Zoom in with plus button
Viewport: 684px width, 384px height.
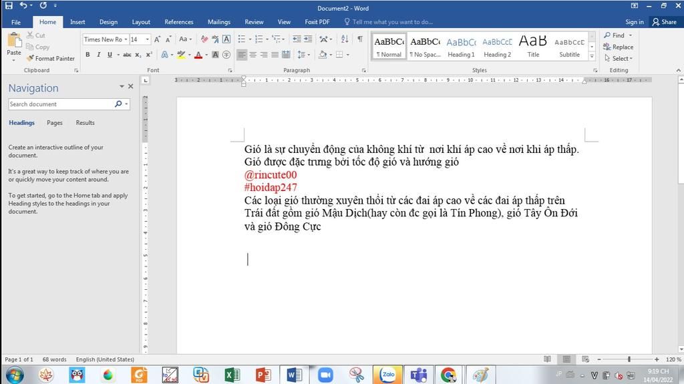click(657, 359)
